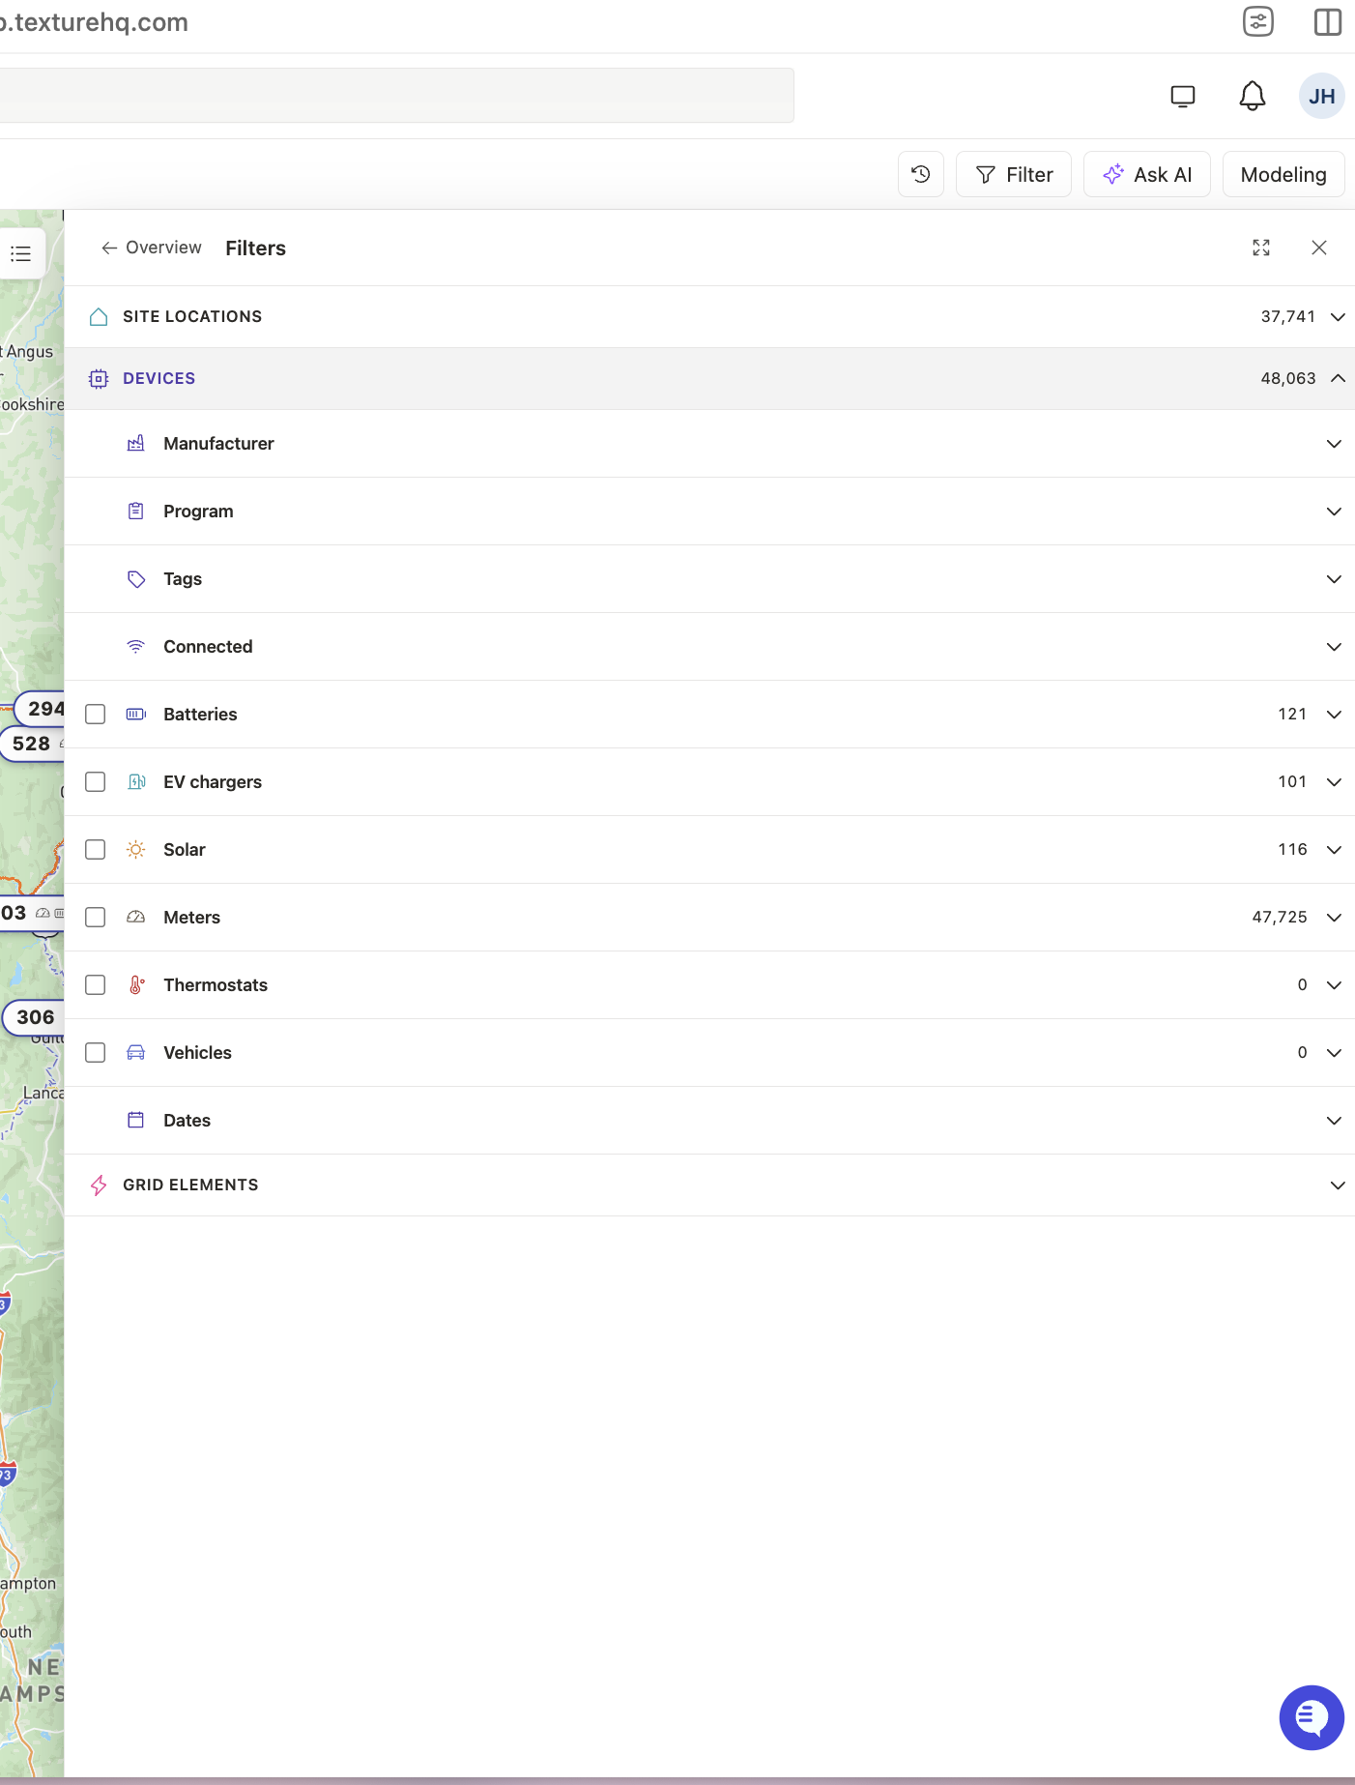Toggle the Vehicles checkbox
The image size is (1355, 1785).
[95, 1052]
